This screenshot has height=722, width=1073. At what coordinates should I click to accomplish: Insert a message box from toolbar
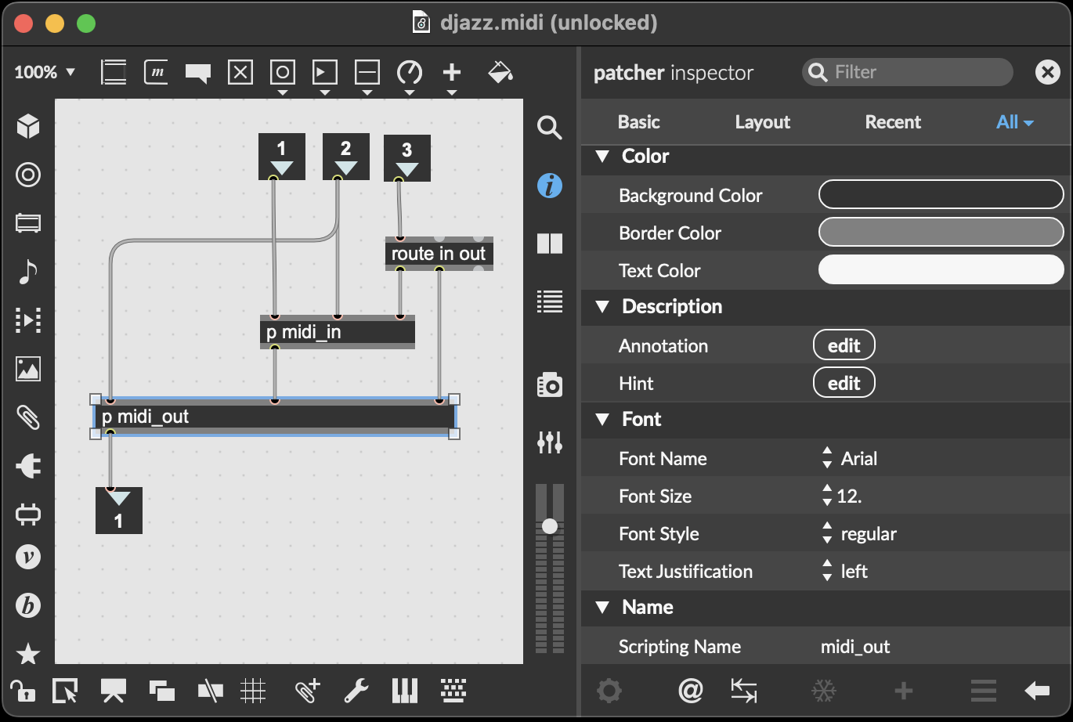(x=156, y=73)
